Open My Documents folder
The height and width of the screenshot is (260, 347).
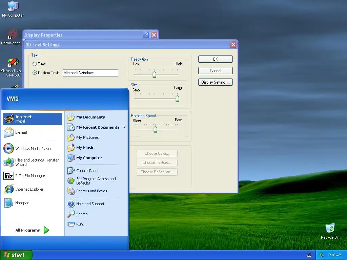coord(96,117)
